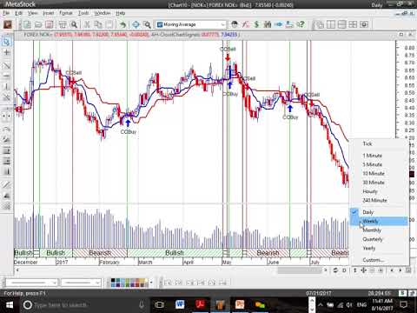Click the paste clipboard icon
The width and height of the screenshot is (417, 313).
coord(109,24)
